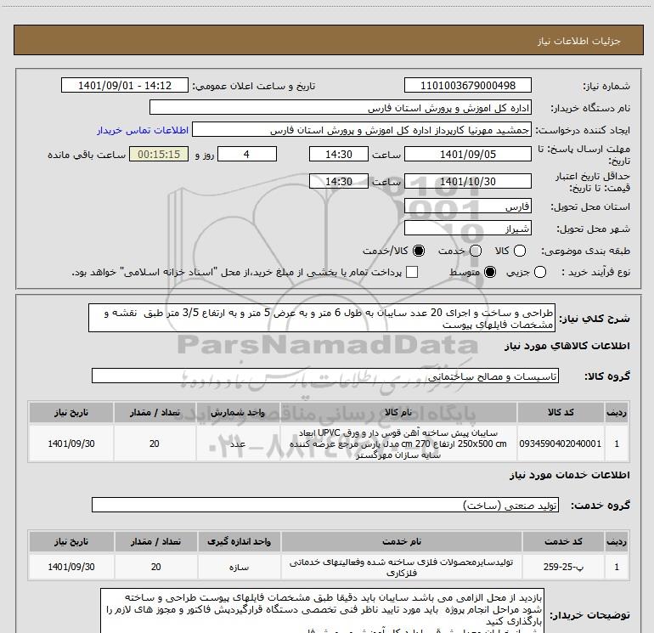Select the خدمت radio button
Image resolution: width=654 pixels, height=633 pixels.
(476, 251)
